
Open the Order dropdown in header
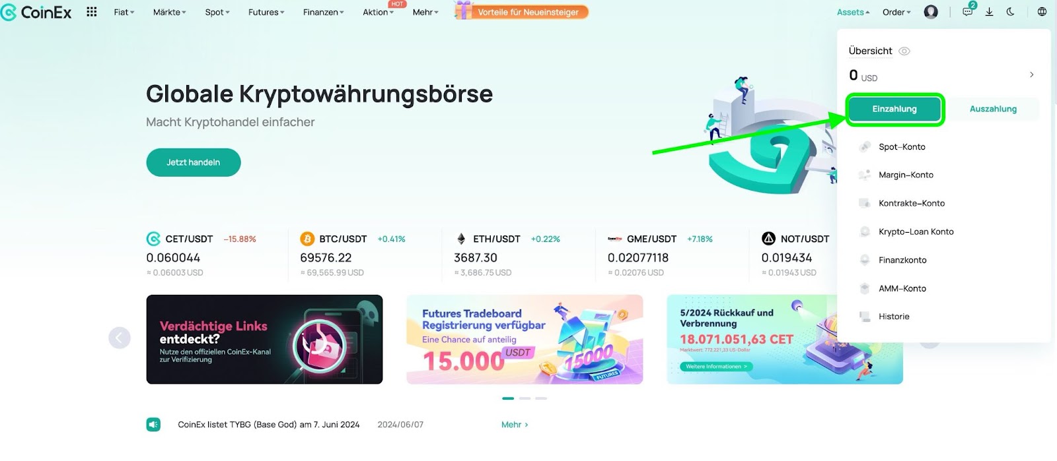click(896, 12)
